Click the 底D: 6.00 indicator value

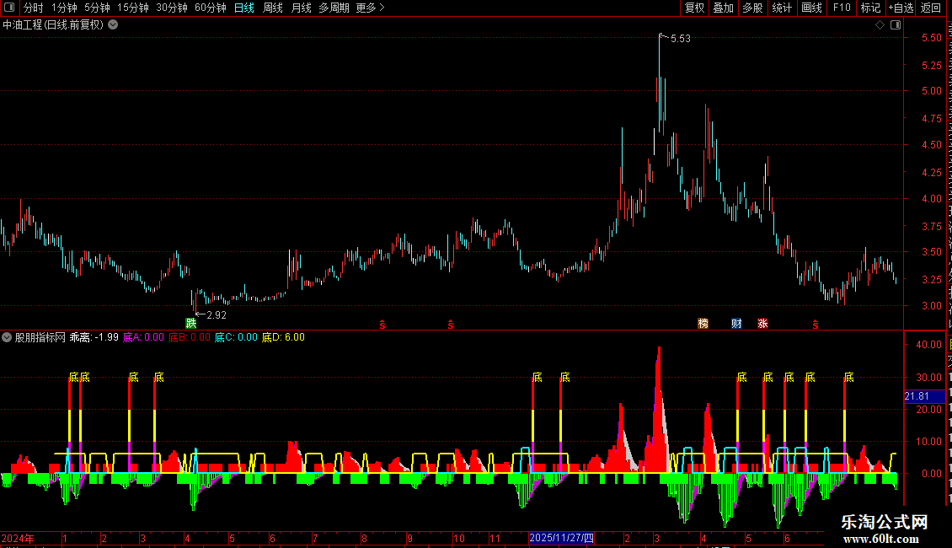[283, 337]
